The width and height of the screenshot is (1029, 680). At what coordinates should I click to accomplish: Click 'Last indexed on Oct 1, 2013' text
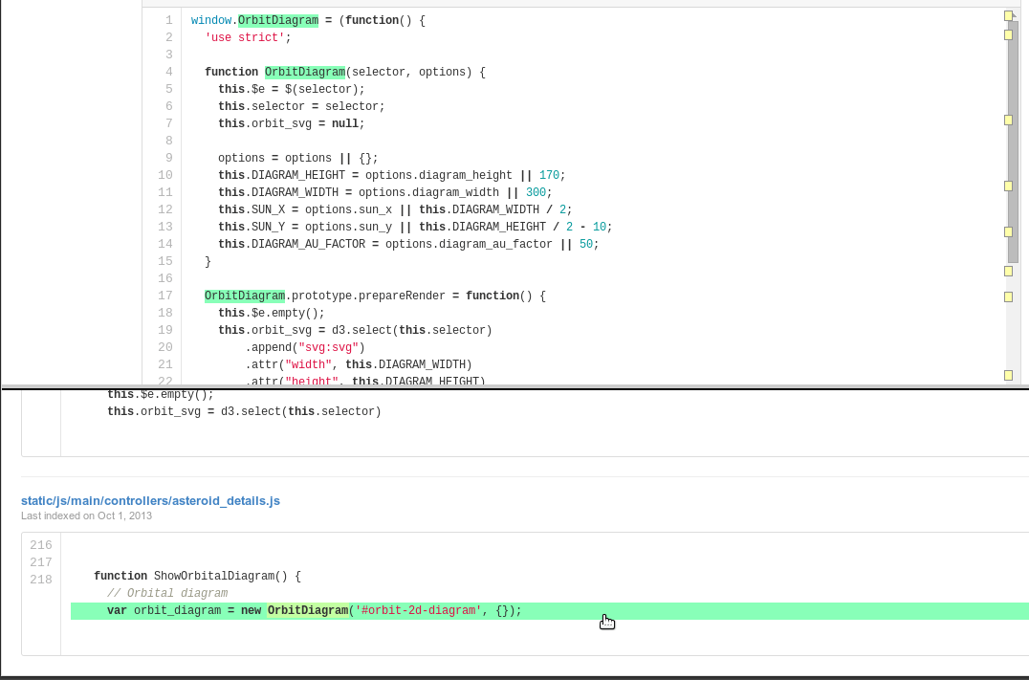87,515
